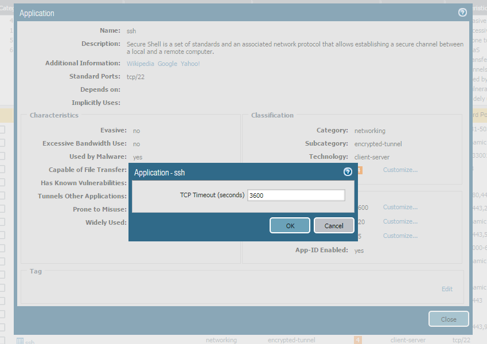Click the TCP Timeout seconds field
487x344 pixels.
pos(296,196)
